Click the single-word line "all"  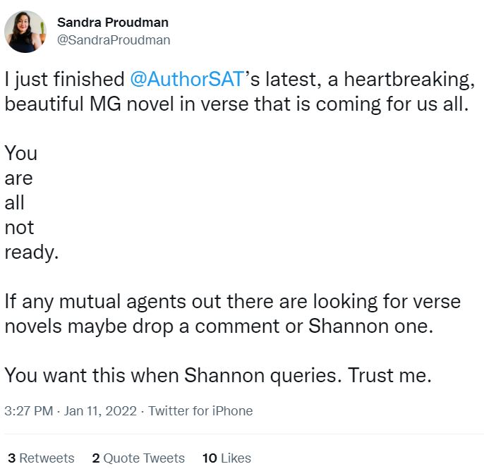click(x=15, y=203)
